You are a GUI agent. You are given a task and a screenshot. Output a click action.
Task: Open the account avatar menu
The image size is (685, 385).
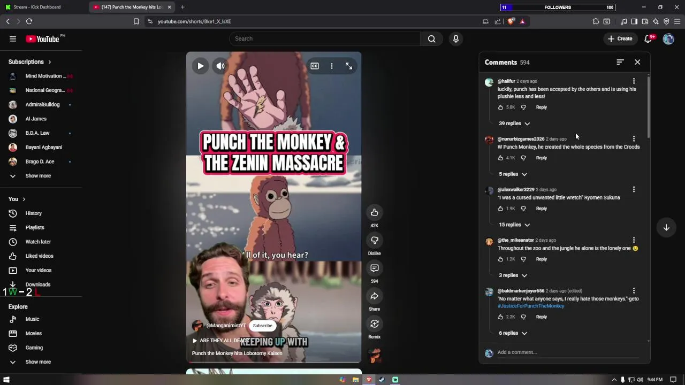tap(668, 38)
